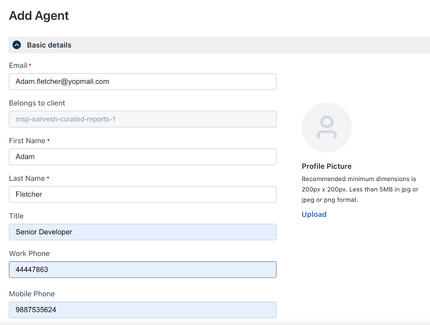
Task: Click the Last Name label
Action: pos(27,178)
